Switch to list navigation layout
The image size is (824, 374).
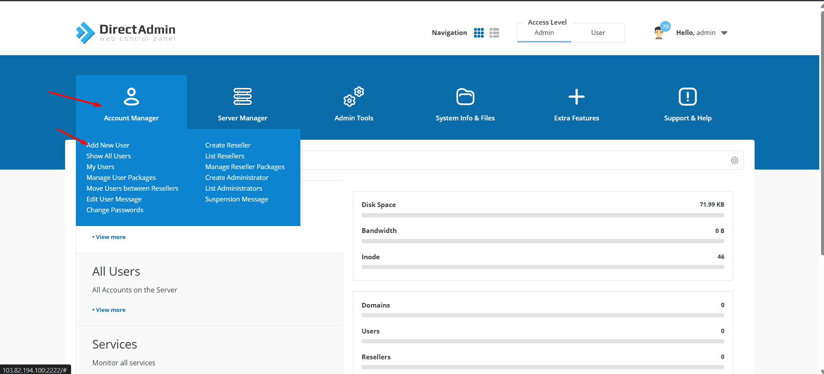(x=494, y=33)
